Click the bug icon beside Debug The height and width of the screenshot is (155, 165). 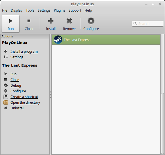(x=6, y=85)
